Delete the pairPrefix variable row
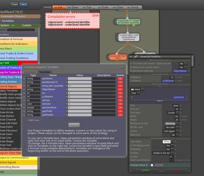 point(120,111)
